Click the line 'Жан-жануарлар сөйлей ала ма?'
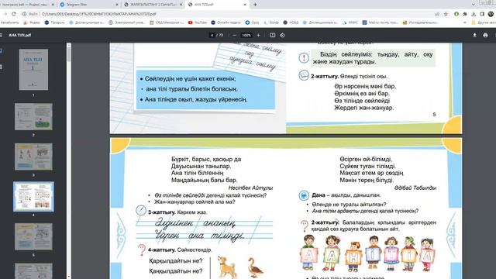Viewport: 496px width, 279px height. click(x=195, y=201)
